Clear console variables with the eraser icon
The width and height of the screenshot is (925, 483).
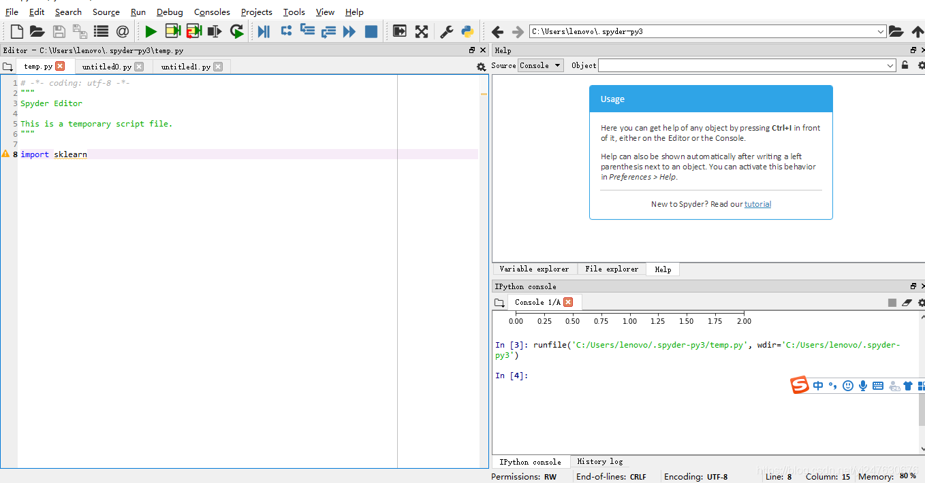(907, 303)
